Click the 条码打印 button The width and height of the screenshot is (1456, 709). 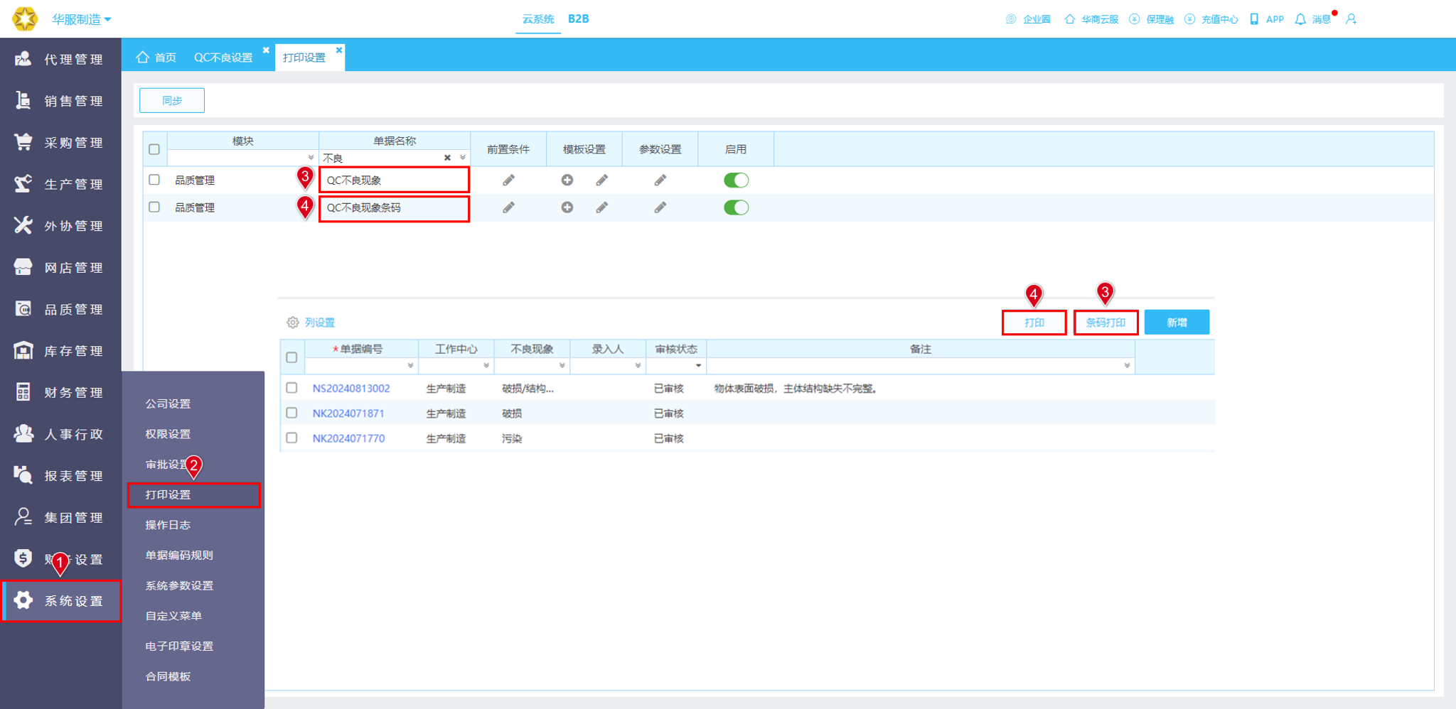(x=1106, y=323)
